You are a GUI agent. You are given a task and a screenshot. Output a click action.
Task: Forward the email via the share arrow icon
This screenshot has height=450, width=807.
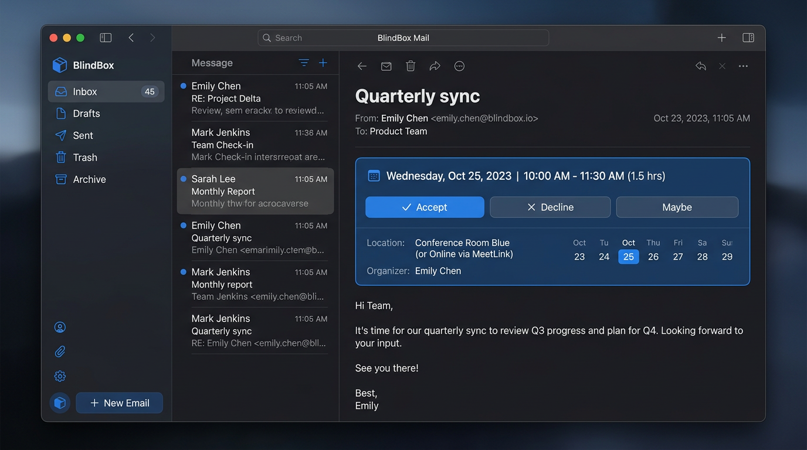(x=435, y=66)
